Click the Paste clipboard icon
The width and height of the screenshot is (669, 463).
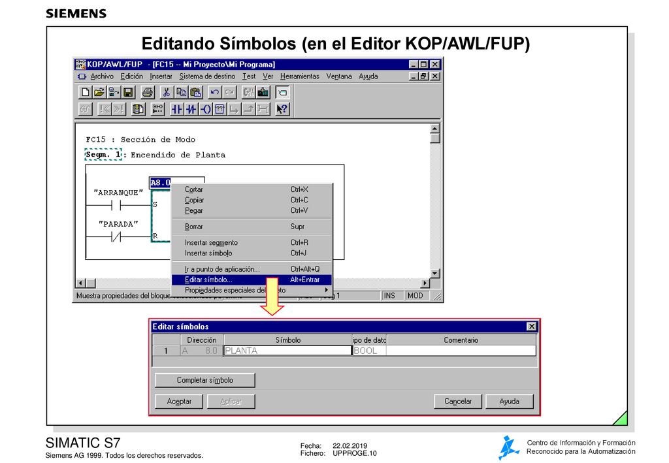tap(195, 92)
